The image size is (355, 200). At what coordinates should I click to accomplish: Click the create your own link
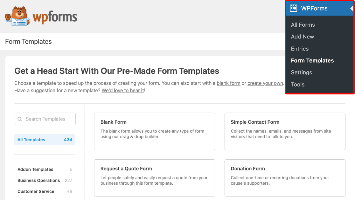[x=265, y=83]
